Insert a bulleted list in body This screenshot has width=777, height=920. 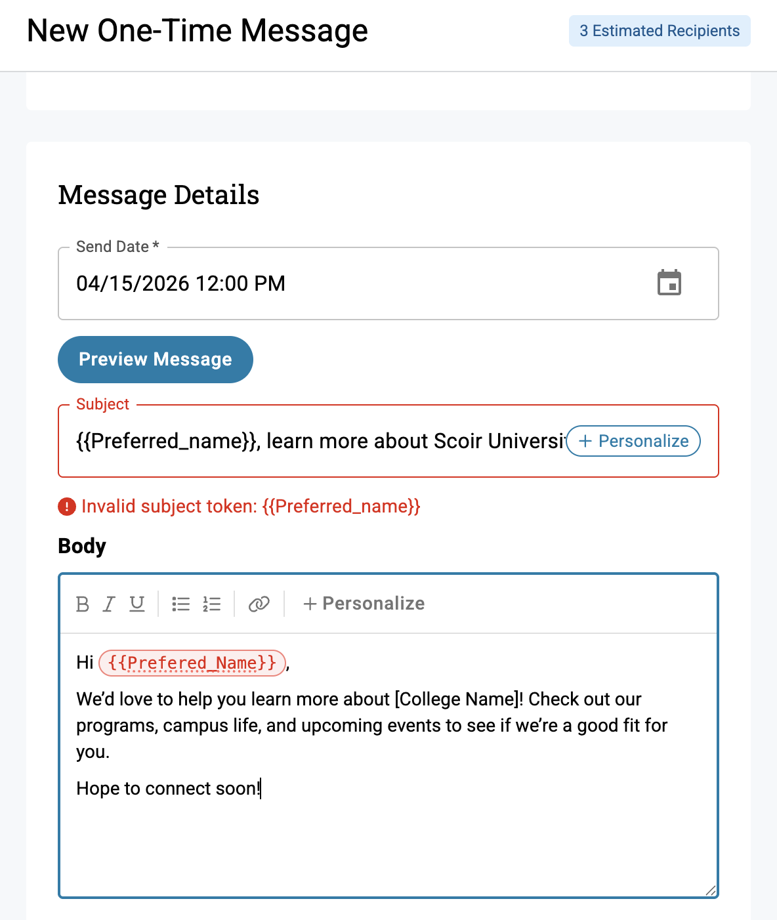(180, 604)
